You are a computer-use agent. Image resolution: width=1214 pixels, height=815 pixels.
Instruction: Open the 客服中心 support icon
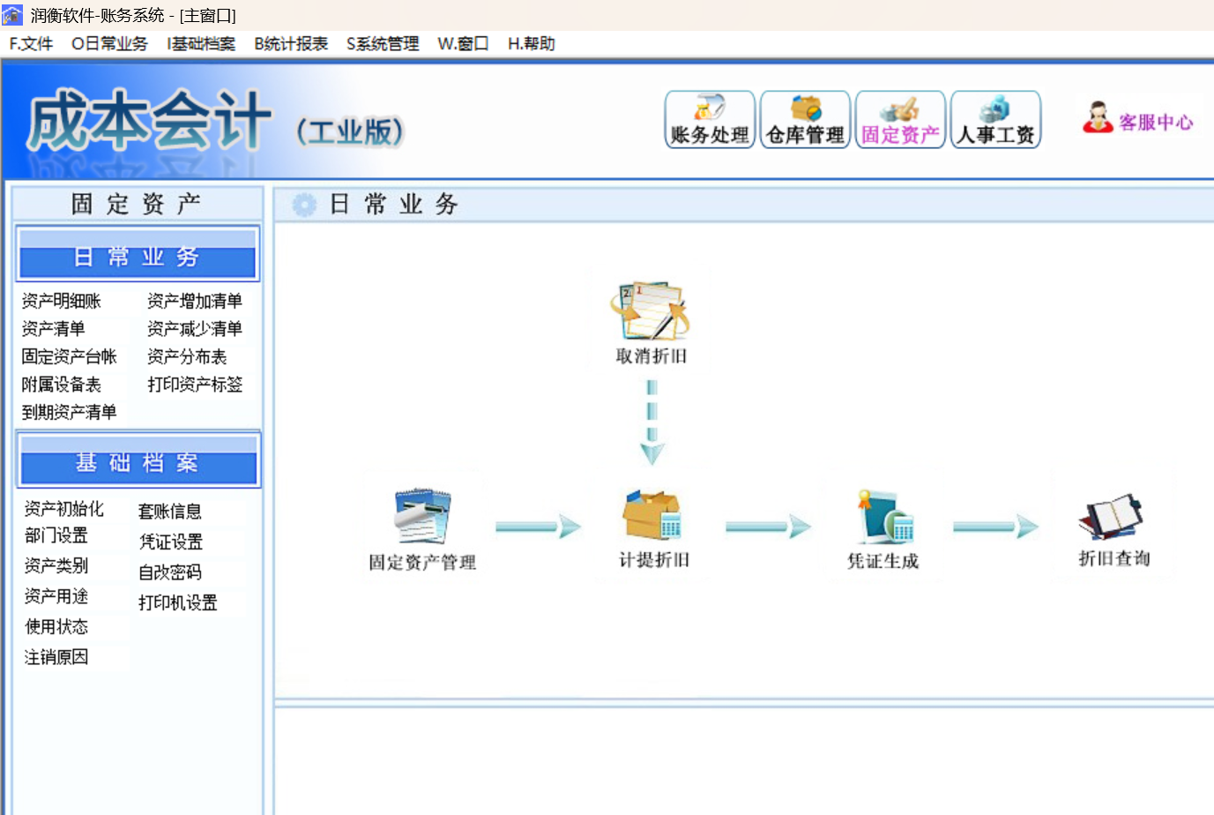(1137, 118)
